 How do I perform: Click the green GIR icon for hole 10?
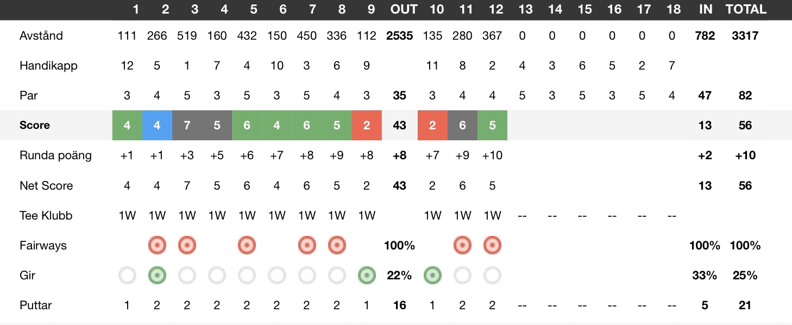coord(432,276)
